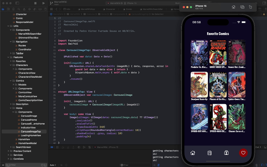Open the MarvelWiki scheme selector
Image resolution: width=267 pixels, height=167 pixels.
[x=114, y=3]
